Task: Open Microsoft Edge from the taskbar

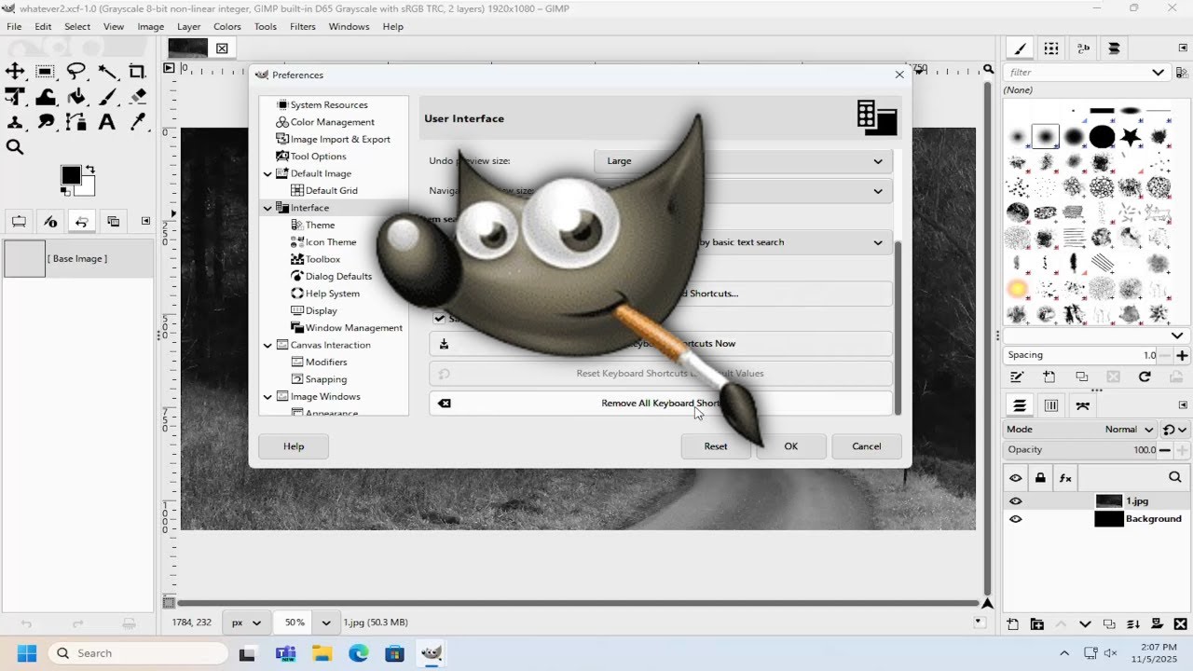Action: pos(359,653)
